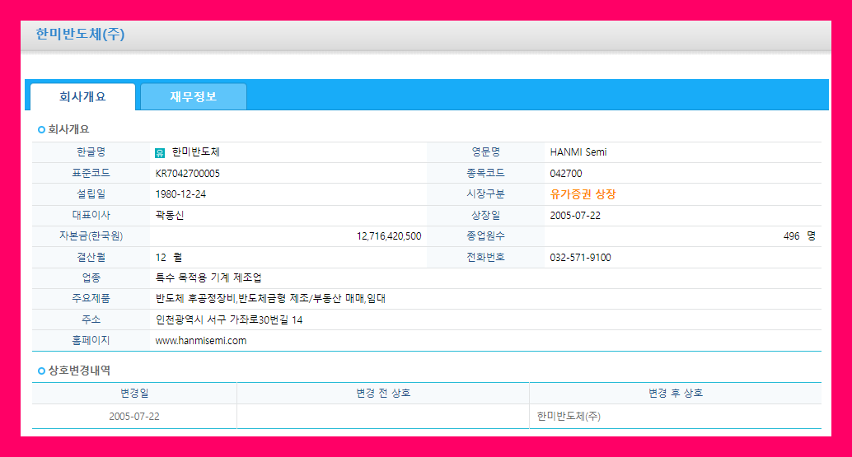Screen dimensions: 852x457
Task: Click the 변경 전 상호 column header
Action: click(x=383, y=393)
